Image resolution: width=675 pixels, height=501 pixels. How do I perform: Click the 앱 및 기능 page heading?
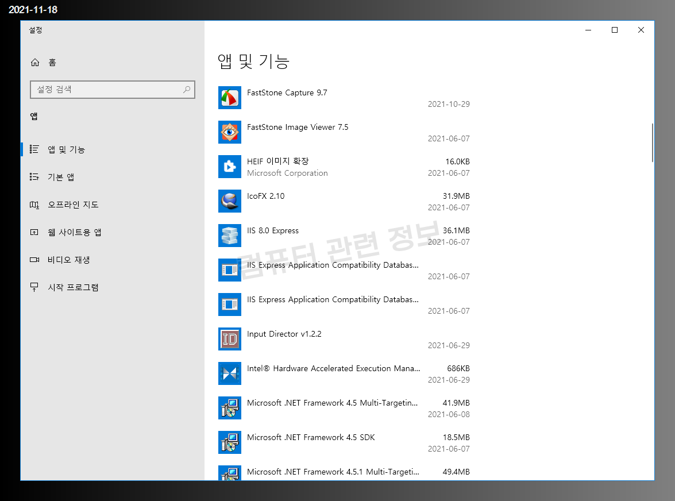253,61
